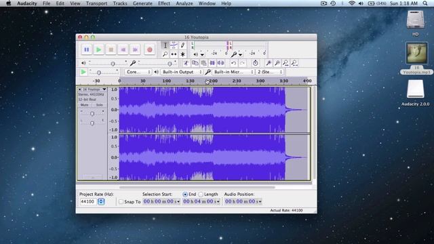Click the track pan slider knob
The image size is (434, 244).
coord(92,123)
